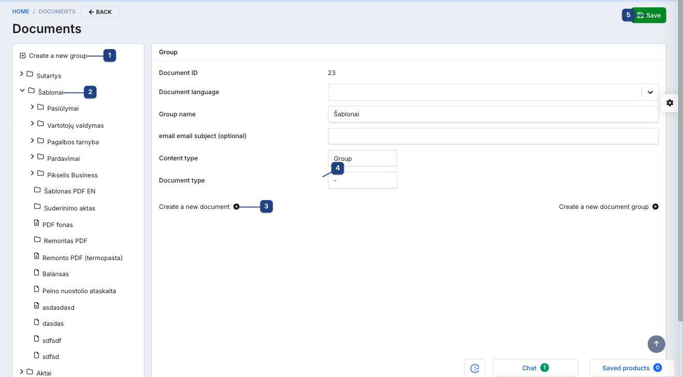The image size is (683, 377).
Task: Click the Suderinimo aktas folder icon
Action: click(x=37, y=206)
